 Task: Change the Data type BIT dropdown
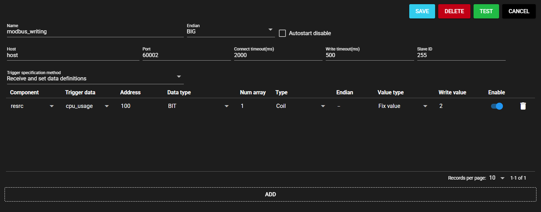coord(199,106)
